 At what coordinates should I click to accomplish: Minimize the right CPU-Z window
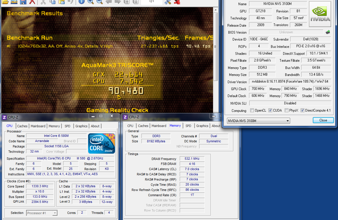(214, 116)
